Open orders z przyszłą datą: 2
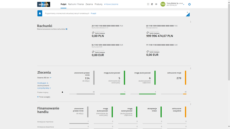 [44, 88]
